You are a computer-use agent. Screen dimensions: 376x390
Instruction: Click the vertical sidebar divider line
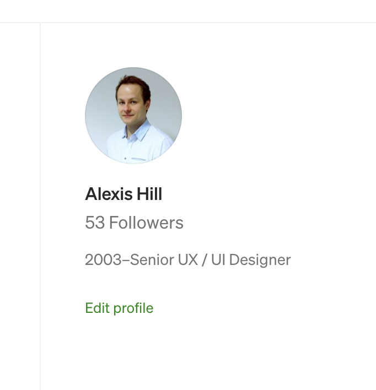click(40, 209)
